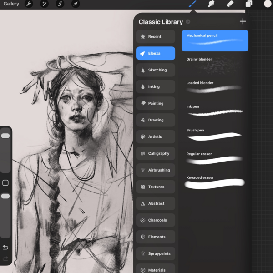The image size is (273, 273).
Task: Open the active color circle
Action: click(268, 4)
